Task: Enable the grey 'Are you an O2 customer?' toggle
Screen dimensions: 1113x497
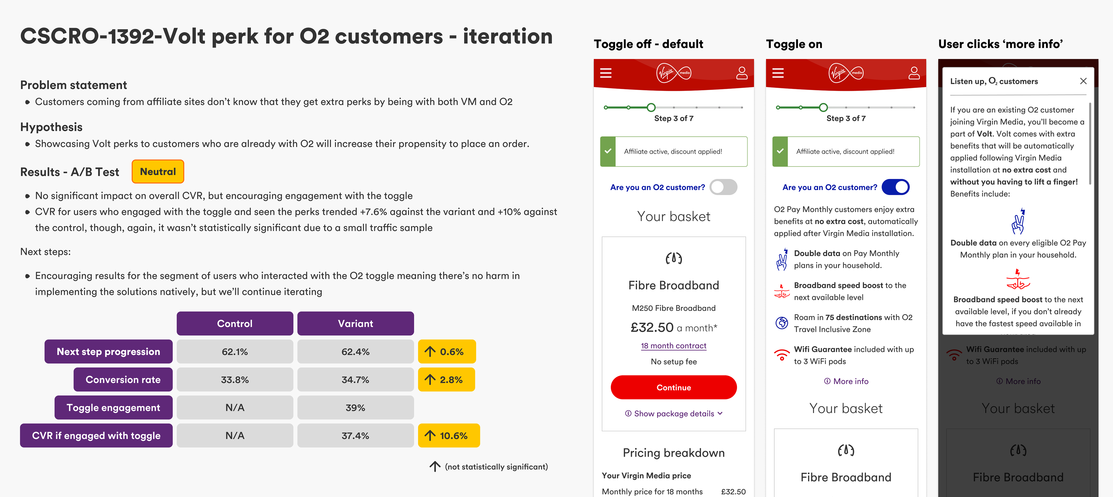Action: click(724, 187)
